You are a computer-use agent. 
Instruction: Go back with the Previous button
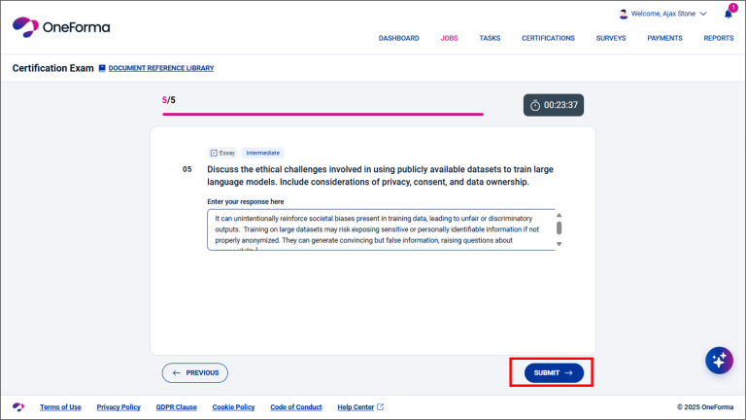tap(195, 372)
